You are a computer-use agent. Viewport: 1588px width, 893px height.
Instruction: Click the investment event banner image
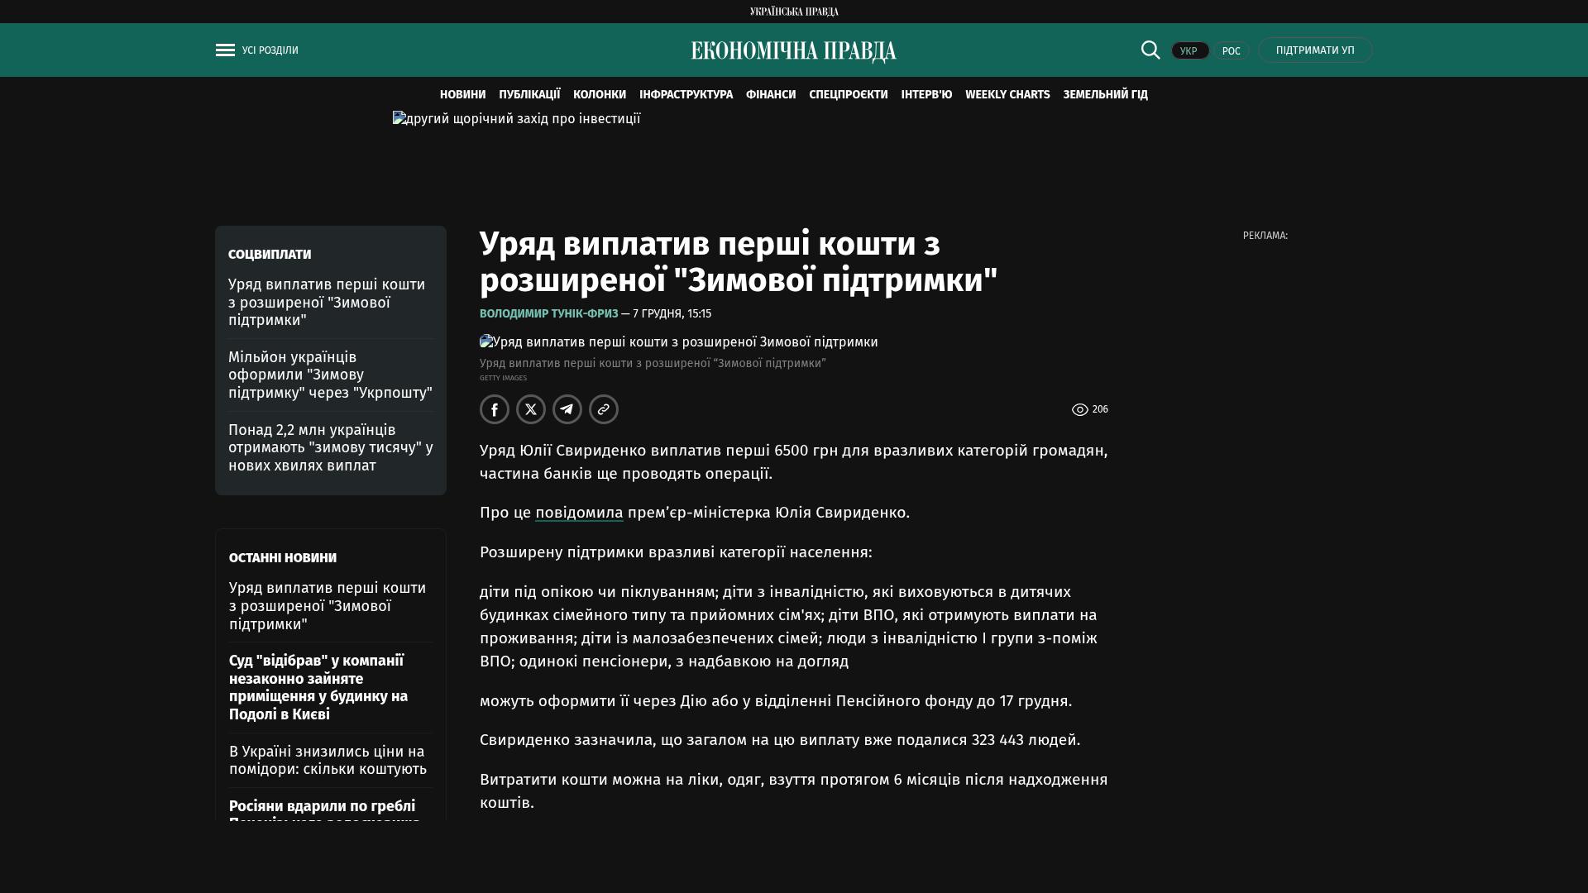coord(517,119)
